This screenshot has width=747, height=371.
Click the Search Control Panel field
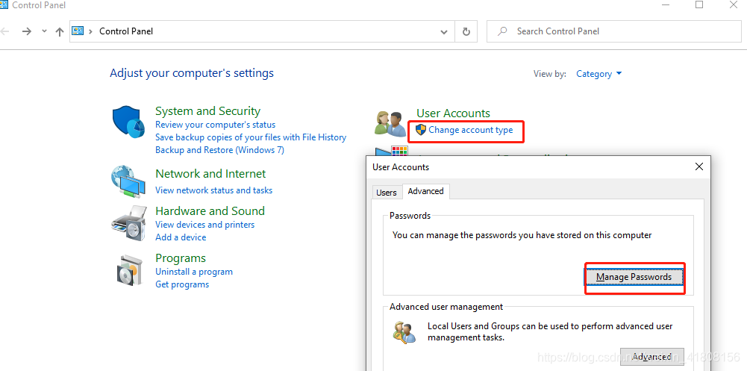613,31
